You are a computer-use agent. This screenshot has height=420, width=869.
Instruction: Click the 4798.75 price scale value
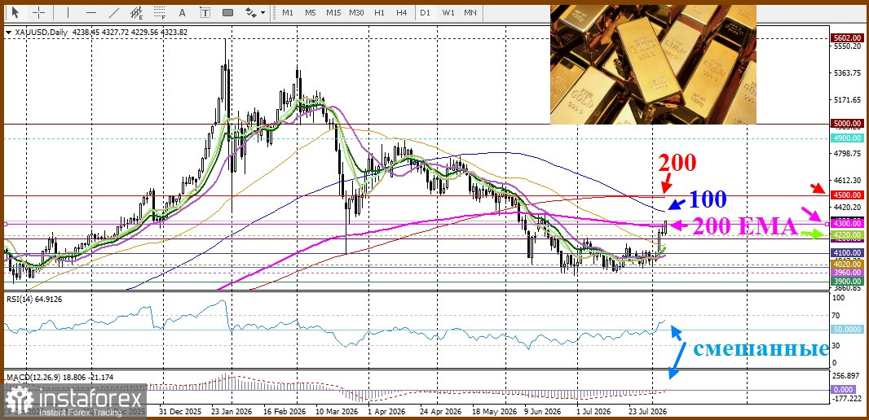point(846,153)
